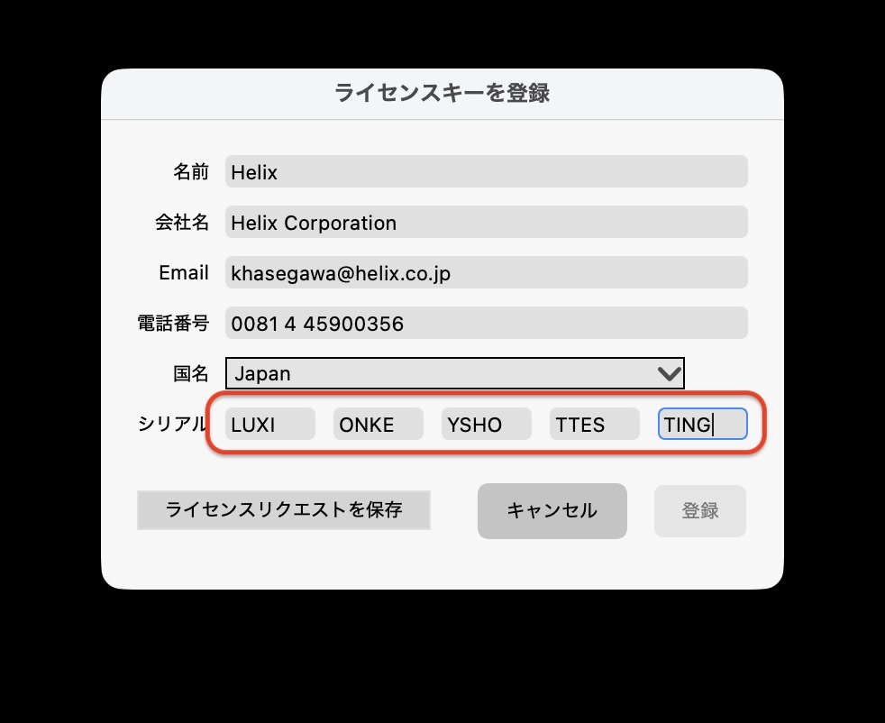Click the 国名 label

(191, 373)
